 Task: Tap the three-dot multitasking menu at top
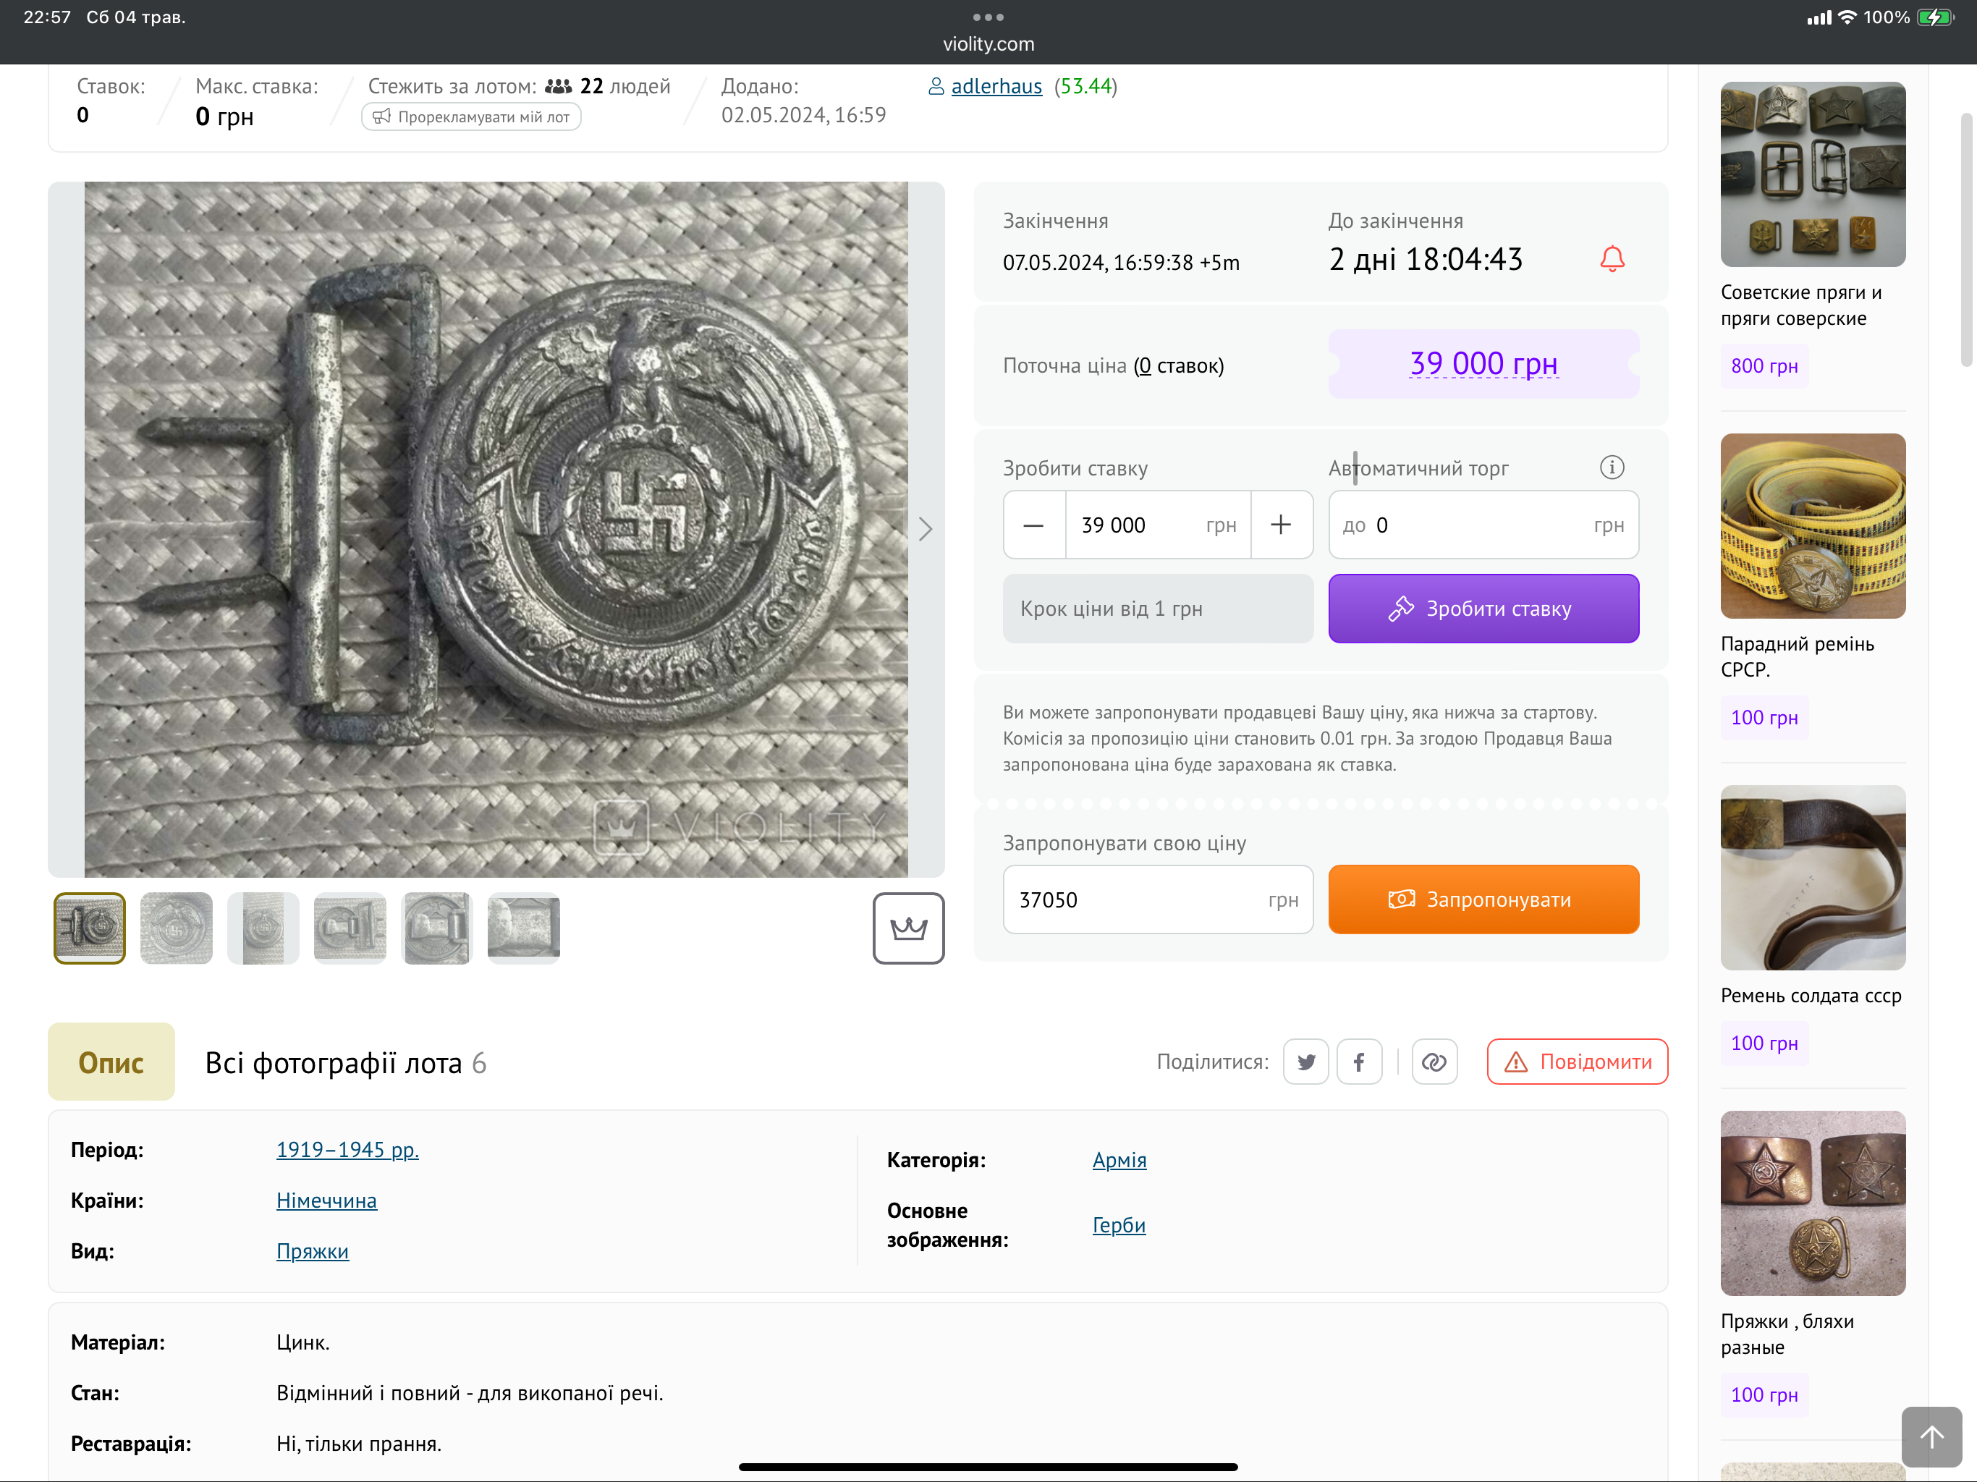coord(988,17)
